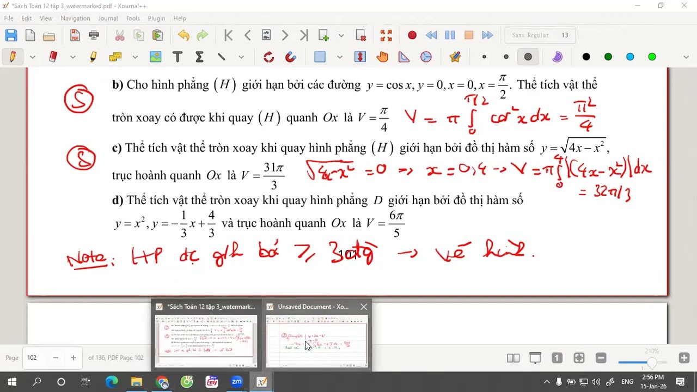Create a new document
697x392 pixels.
click(x=30, y=35)
